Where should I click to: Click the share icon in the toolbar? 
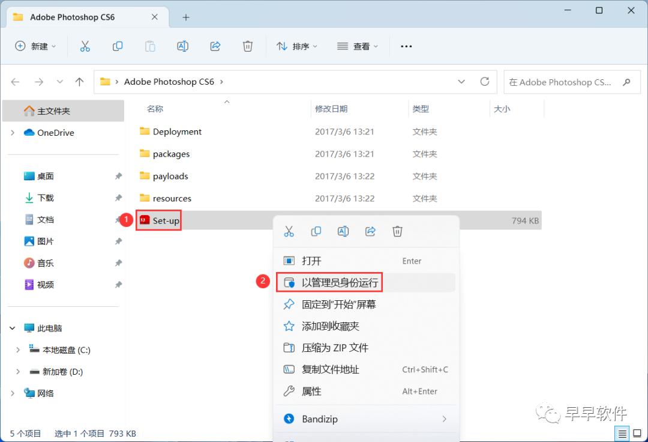pos(215,46)
